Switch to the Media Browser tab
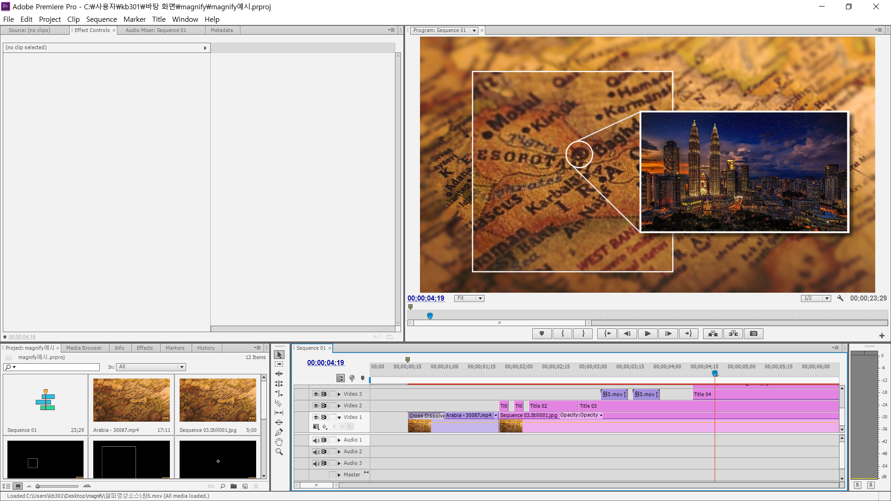 click(x=84, y=348)
